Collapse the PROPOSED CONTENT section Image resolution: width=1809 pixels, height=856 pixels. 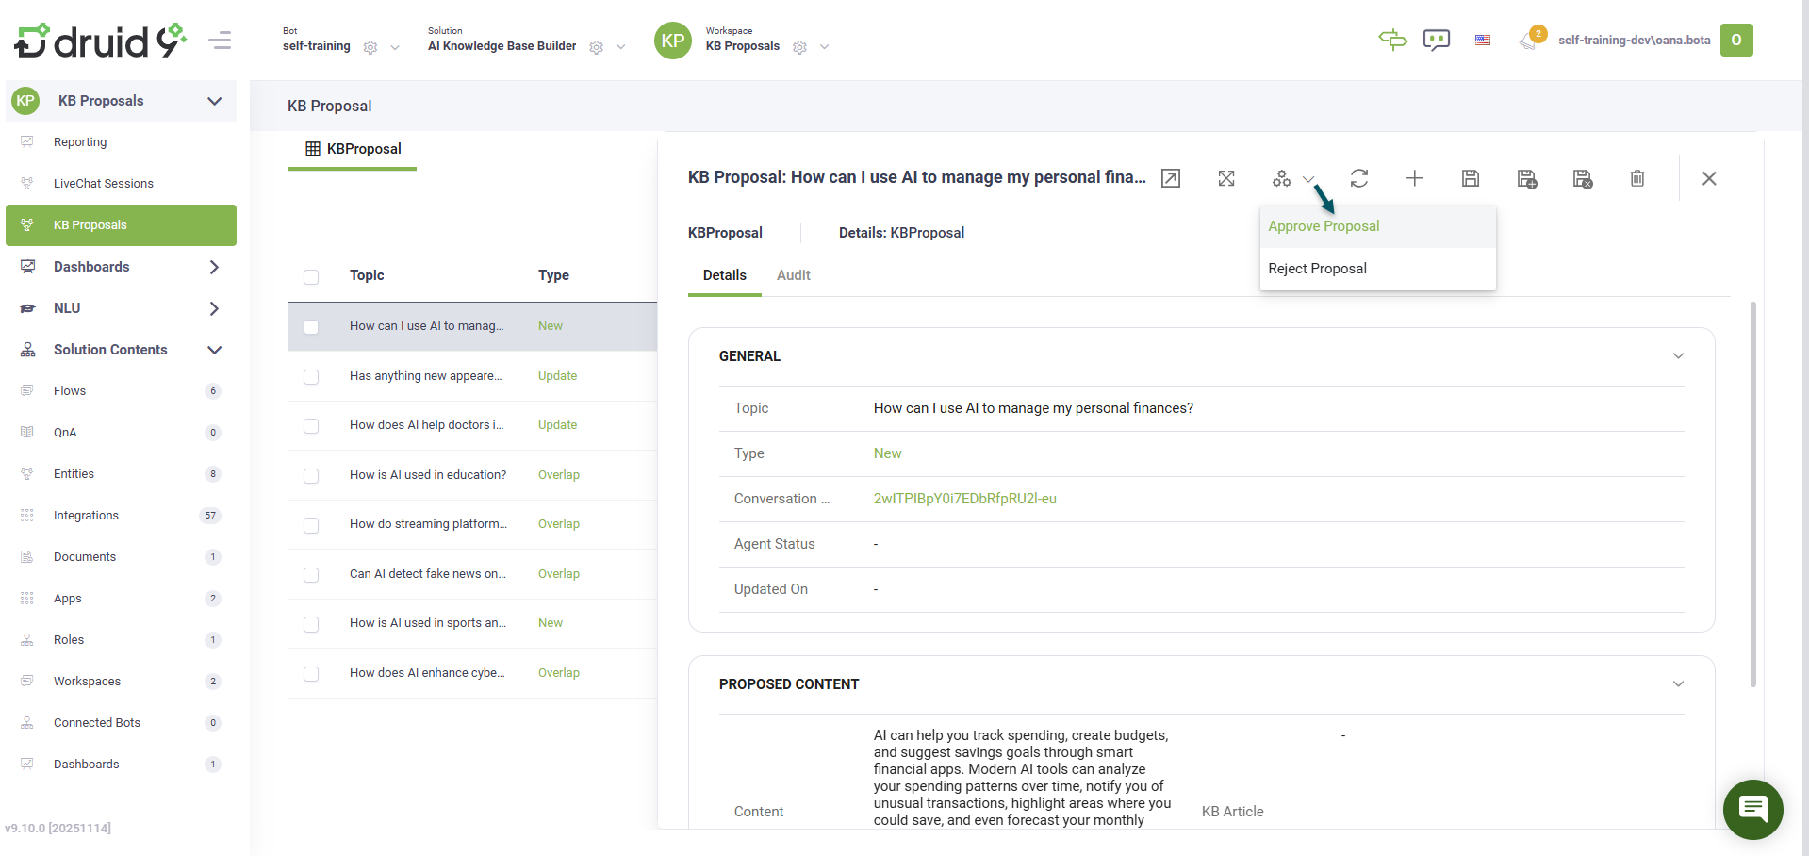tap(1678, 683)
